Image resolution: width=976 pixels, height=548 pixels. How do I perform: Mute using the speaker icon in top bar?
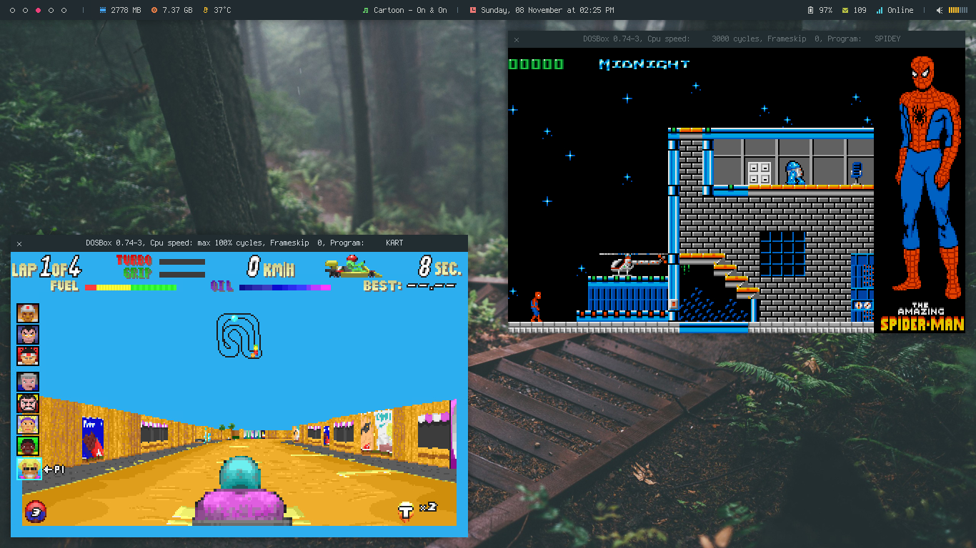940,10
